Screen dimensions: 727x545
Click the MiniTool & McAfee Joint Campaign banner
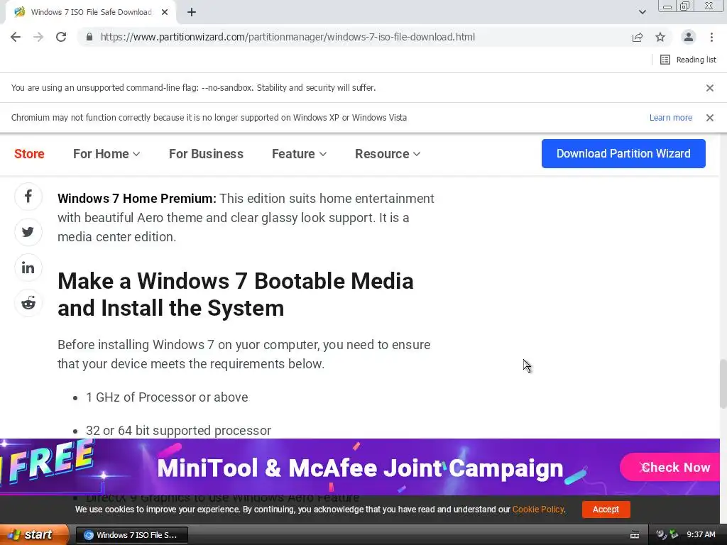pyautogui.click(x=360, y=468)
